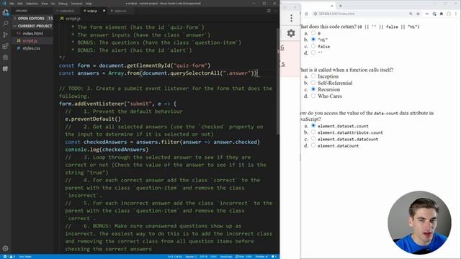Click the UTF-8 encoding selector
Image resolution: width=461 pixels, height=259 pixels.
[x=203, y=257]
